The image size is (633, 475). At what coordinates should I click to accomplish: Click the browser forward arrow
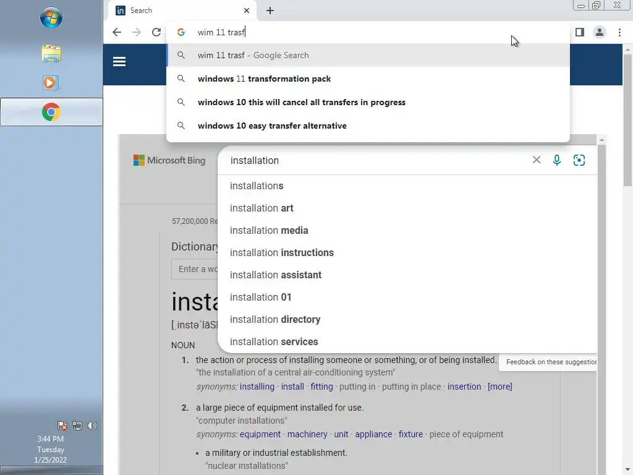pos(137,32)
